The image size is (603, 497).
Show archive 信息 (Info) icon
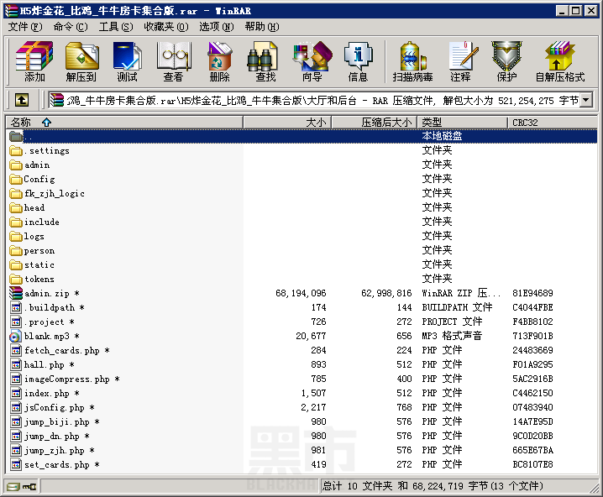click(x=358, y=61)
